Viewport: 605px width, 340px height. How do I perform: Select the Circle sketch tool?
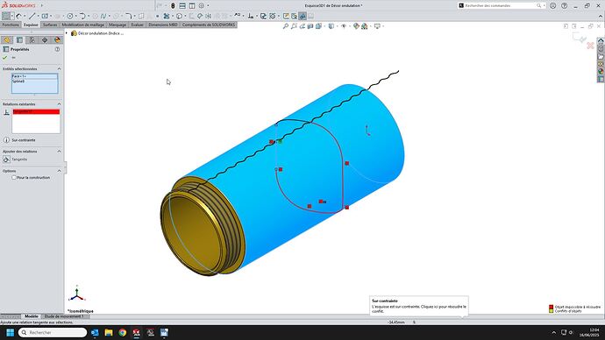(x=70, y=16)
